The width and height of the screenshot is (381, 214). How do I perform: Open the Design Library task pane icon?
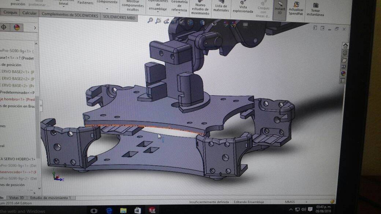point(345,53)
